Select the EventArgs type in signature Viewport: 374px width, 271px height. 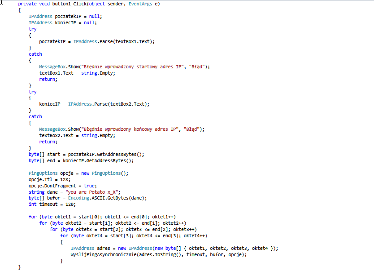click(140, 4)
